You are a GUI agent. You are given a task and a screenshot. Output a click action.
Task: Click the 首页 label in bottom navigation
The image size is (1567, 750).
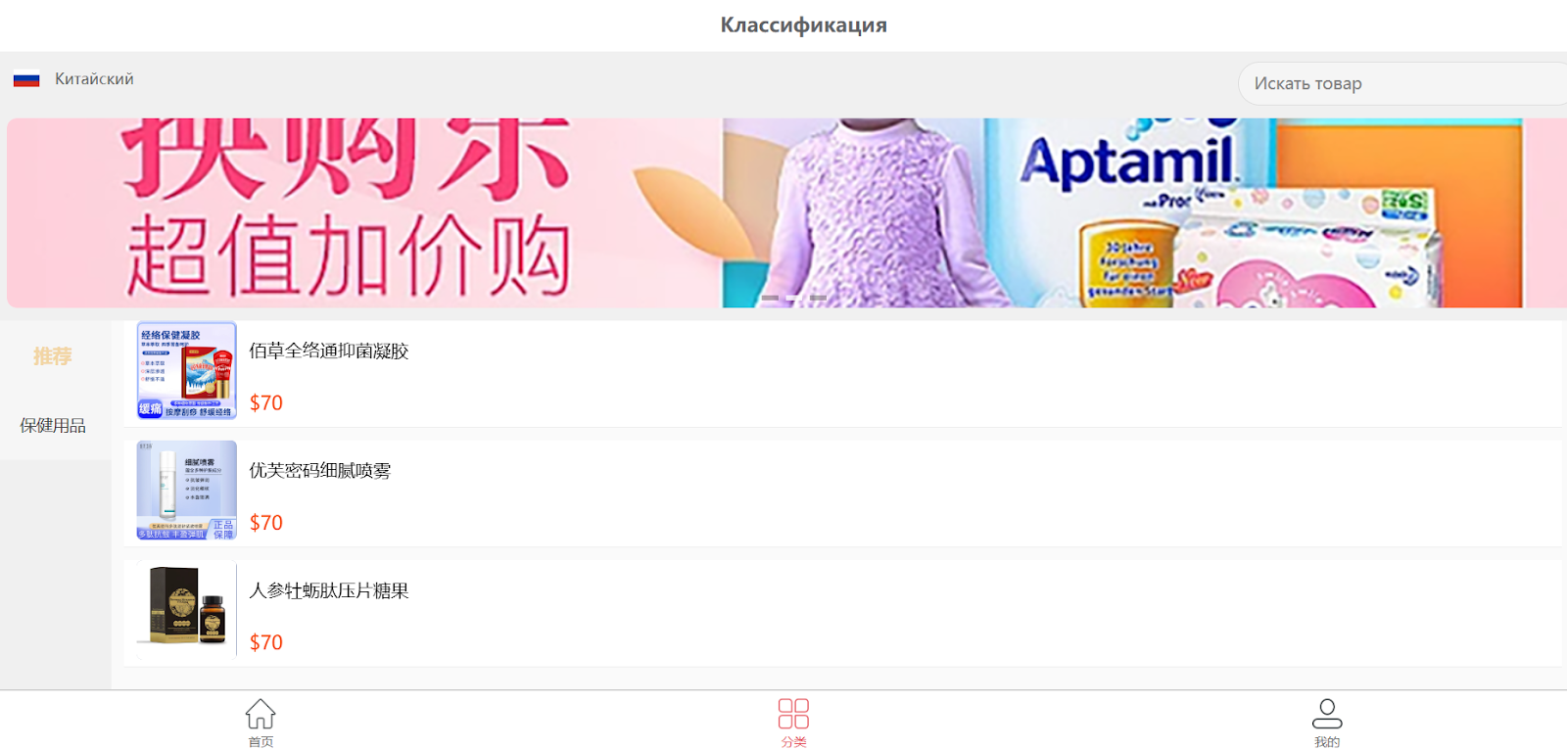[261, 742]
